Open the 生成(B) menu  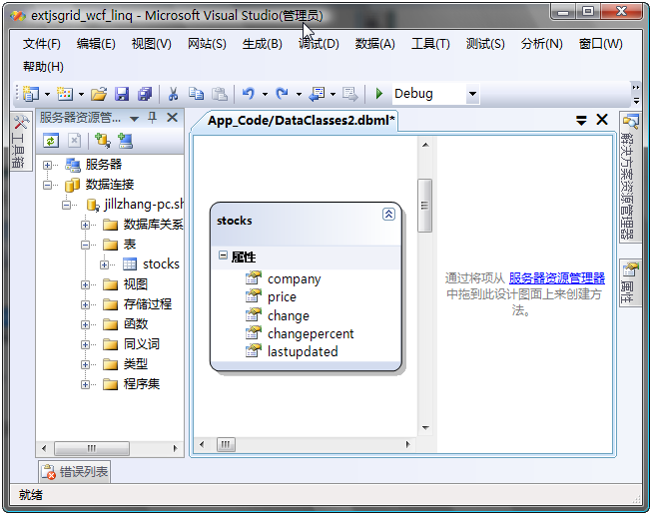coord(262,44)
